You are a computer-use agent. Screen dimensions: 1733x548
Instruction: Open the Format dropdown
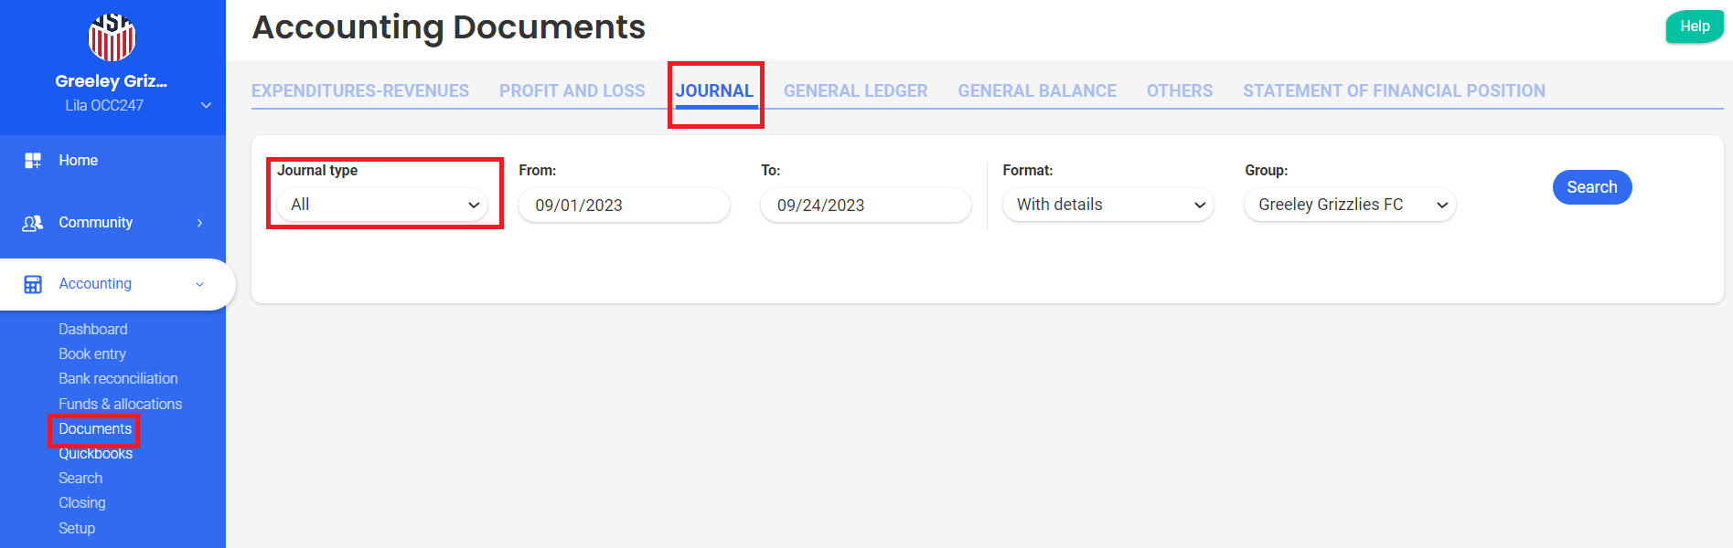(1107, 205)
